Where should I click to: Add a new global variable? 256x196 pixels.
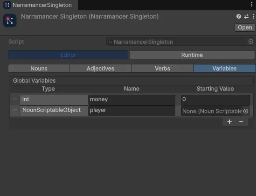pos(229,122)
